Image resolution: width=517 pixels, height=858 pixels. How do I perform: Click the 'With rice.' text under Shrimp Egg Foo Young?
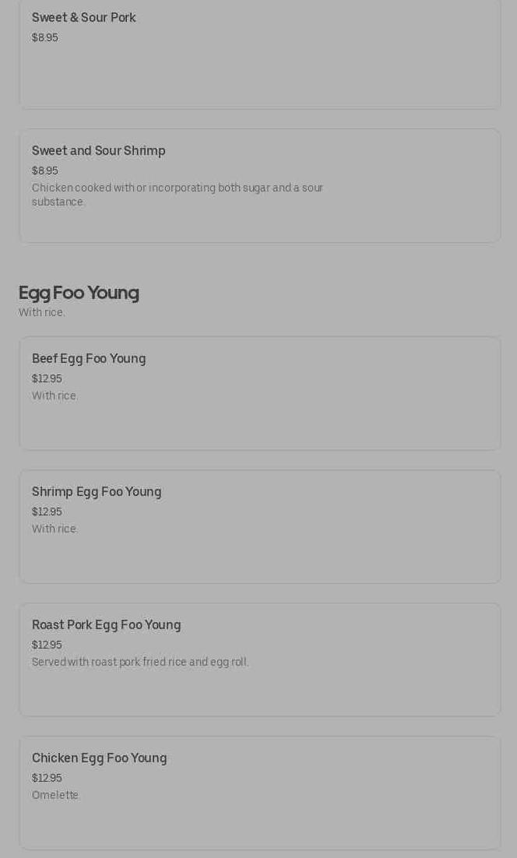55,529
